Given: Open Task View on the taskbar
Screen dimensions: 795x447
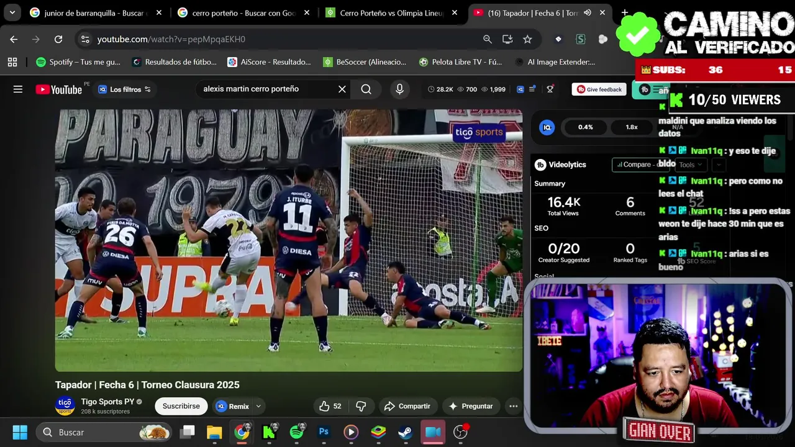Looking at the screenshot, I should [188, 432].
